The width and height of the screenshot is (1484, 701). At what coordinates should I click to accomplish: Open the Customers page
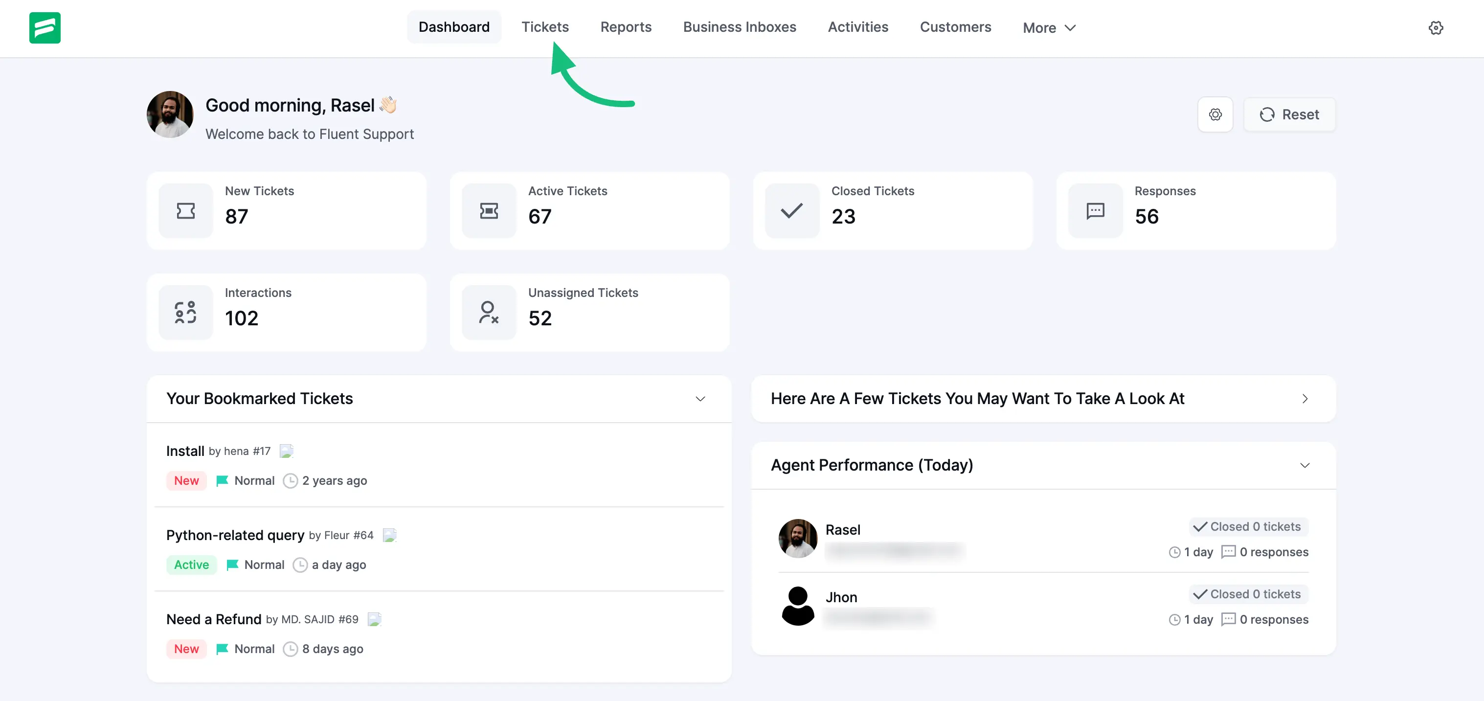pyautogui.click(x=956, y=26)
